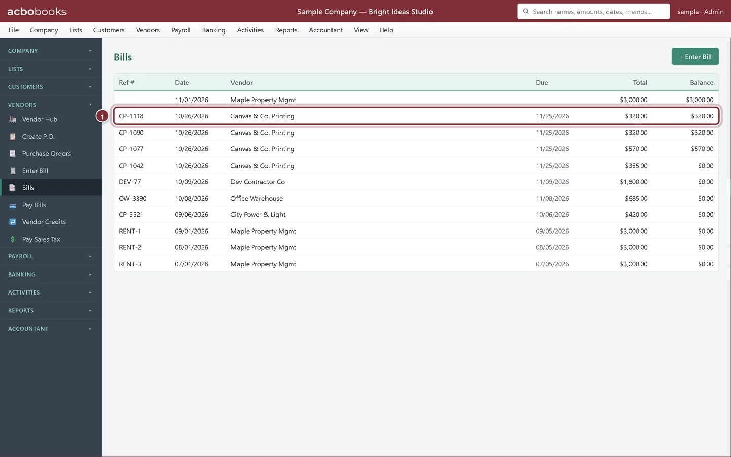
Task: Click the Vendor Credits icon
Action: coord(13,222)
